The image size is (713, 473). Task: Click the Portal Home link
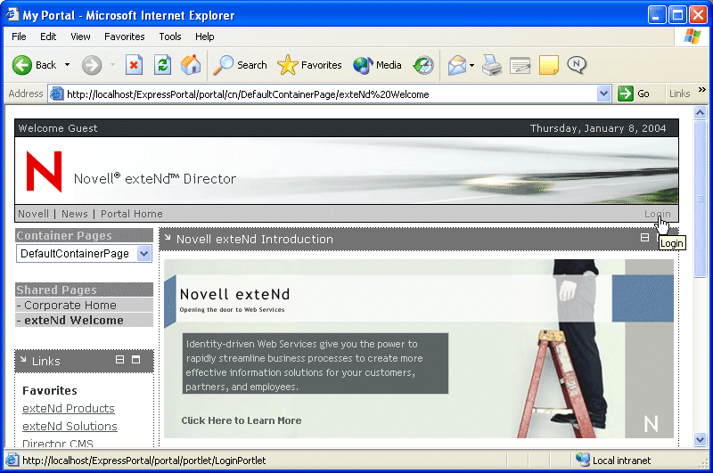pos(131,214)
